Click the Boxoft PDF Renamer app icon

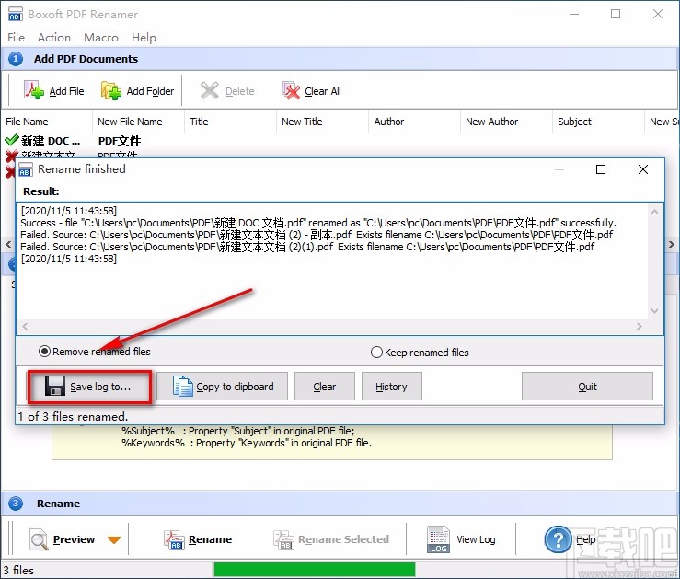[x=15, y=14]
